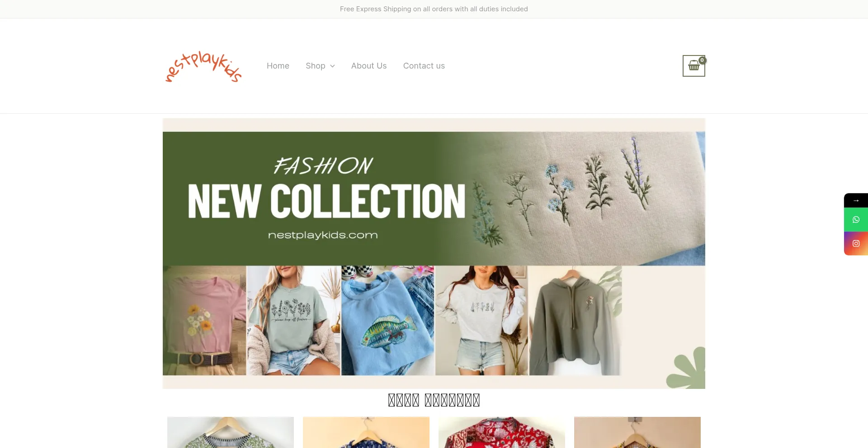
Task: Expand the Shop dropdown chevron
Action: coord(332,66)
